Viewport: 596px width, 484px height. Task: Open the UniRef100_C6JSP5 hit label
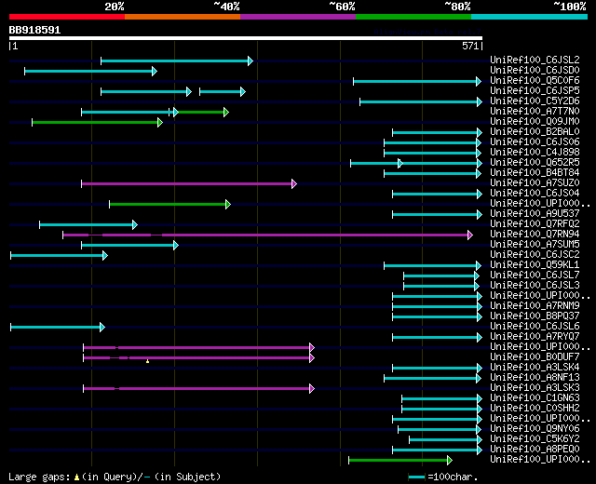click(535, 90)
